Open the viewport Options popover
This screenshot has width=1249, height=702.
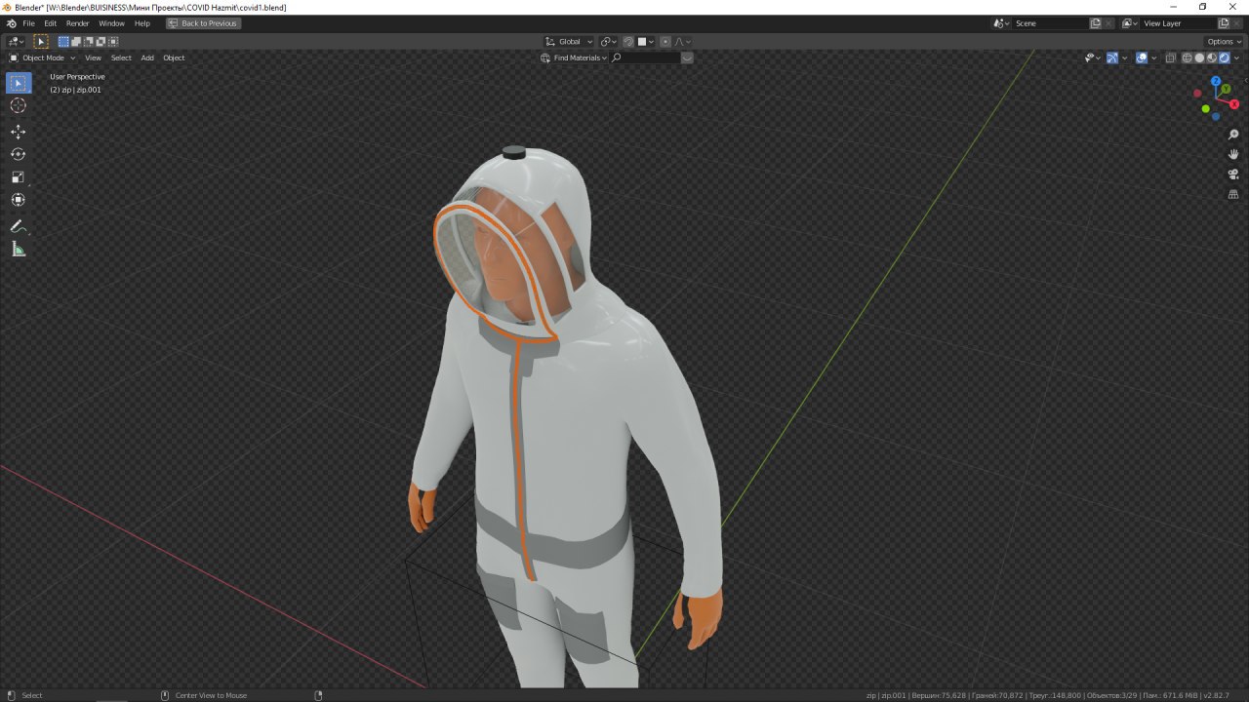[x=1223, y=41]
